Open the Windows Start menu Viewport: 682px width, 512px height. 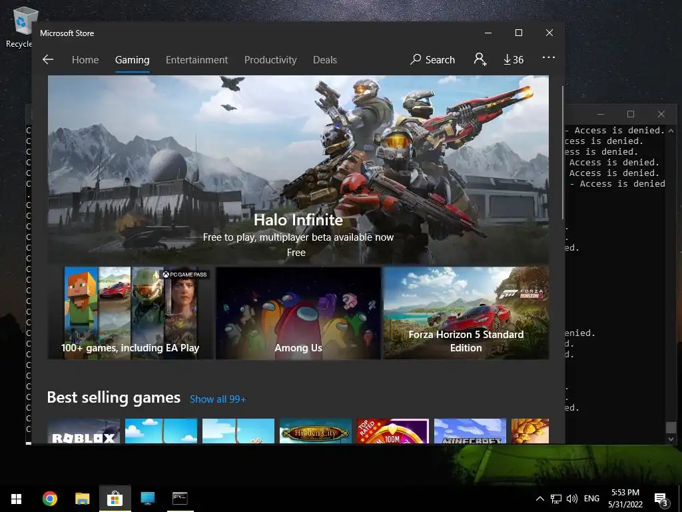pyautogui.click(x=17, y=499)
